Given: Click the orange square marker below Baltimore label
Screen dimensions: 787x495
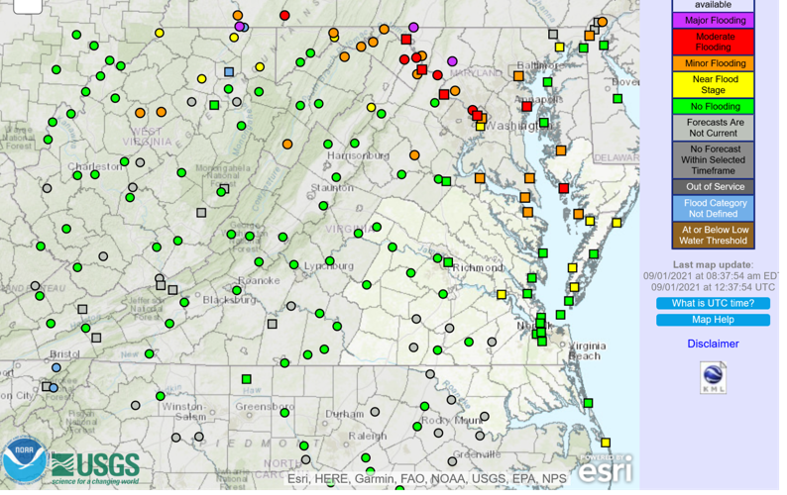Looking at the screenshot, I should [518, 76].
